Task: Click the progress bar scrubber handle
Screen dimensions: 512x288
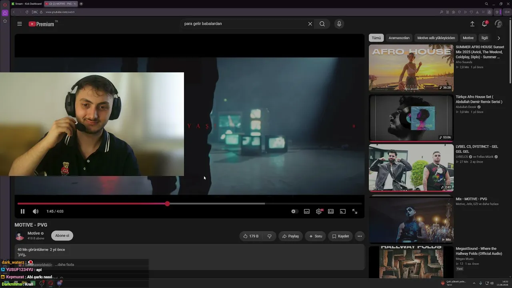Action: 167,204
